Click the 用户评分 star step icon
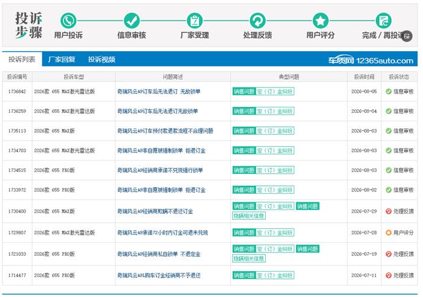The image size is (423, 297). 320,21
